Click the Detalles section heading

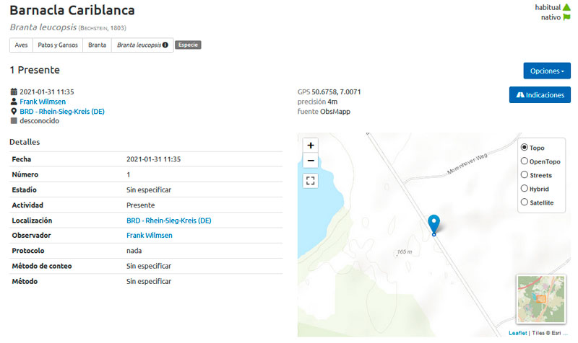pos(25,142)
